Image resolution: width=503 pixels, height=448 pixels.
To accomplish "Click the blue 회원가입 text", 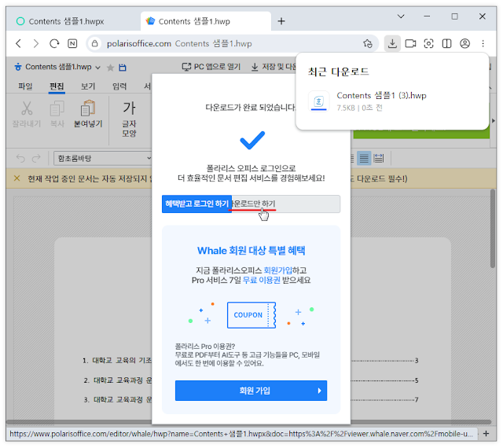I will click(x=277, y=270).
